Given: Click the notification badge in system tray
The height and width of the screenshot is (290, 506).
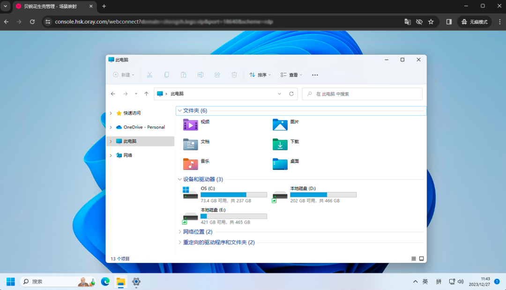Looking at the screenshot, I should tap(497, 282).
